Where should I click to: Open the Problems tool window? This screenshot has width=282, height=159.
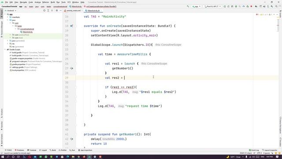click(x=19, y=150)
